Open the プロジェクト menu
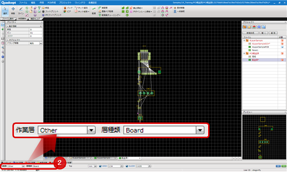The width and height of the screenshot is (287, 172). 65,3
